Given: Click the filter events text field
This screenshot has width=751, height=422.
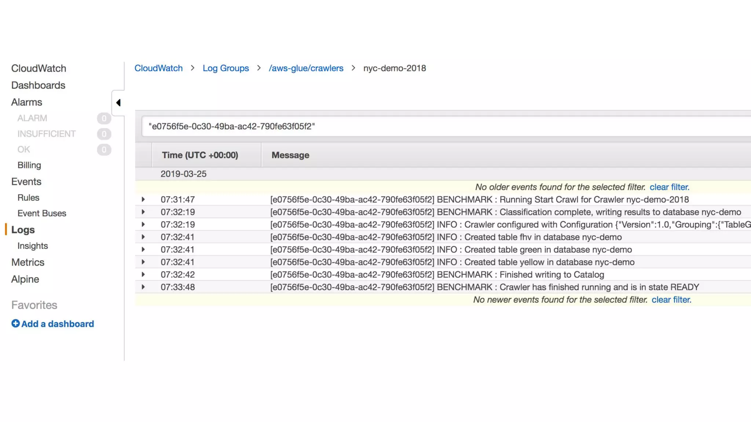Looking at the screenshot, I should [440, 126].
